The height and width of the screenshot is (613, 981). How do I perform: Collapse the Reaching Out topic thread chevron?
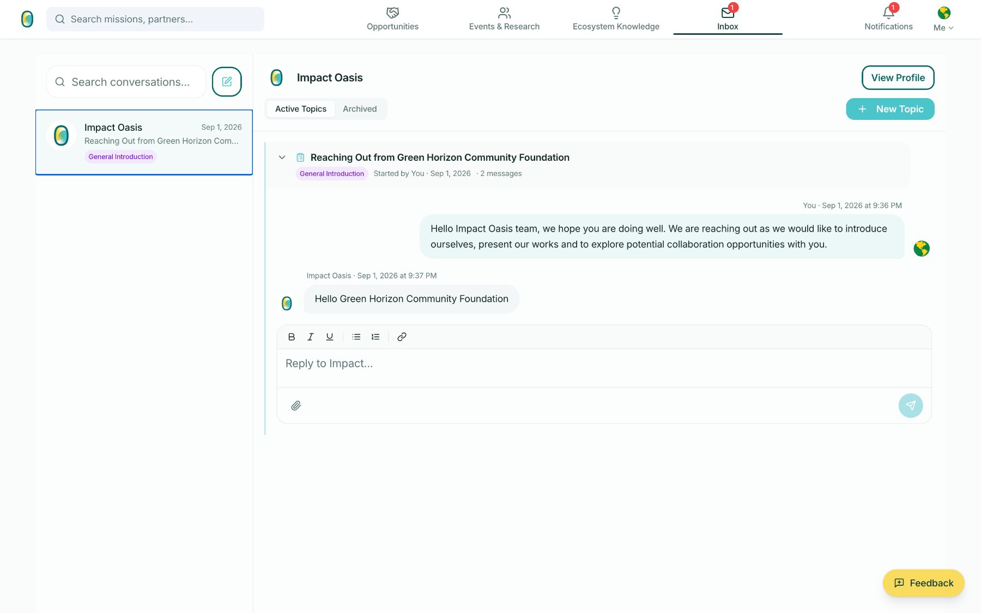click(282, 157)
